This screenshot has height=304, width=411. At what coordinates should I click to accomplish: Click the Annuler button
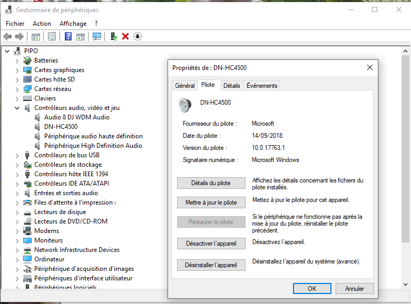(355, 289)
